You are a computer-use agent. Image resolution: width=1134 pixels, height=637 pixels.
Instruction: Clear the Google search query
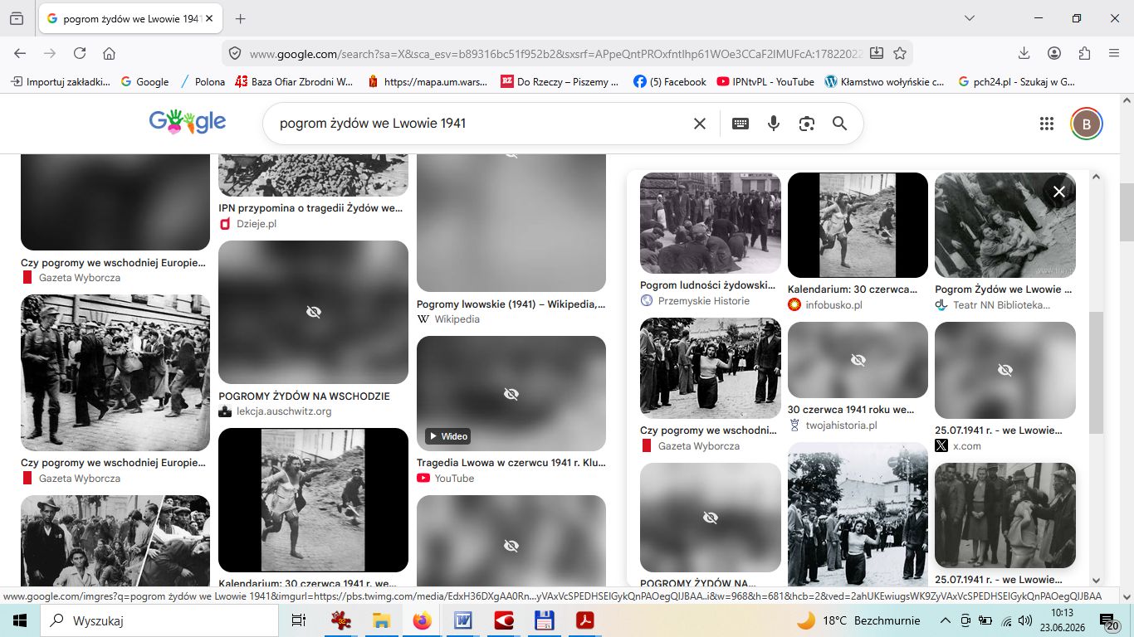pos(700,124)
